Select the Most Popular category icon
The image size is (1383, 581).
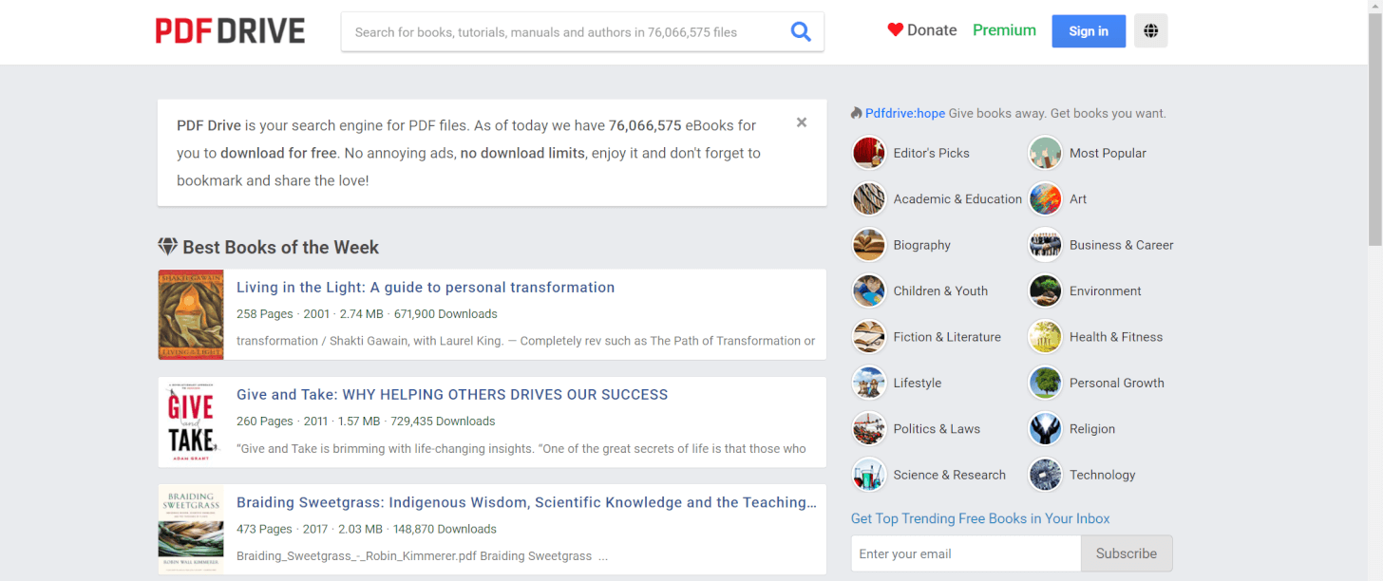(x=1045, y=153)
